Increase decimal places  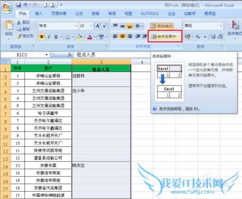click(213, 37)
